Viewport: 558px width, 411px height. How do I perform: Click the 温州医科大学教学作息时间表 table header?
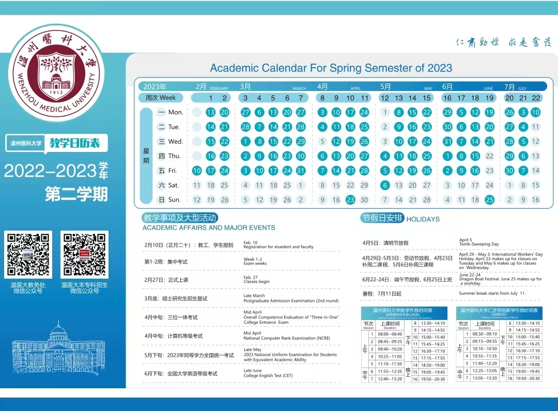[403, 313]
